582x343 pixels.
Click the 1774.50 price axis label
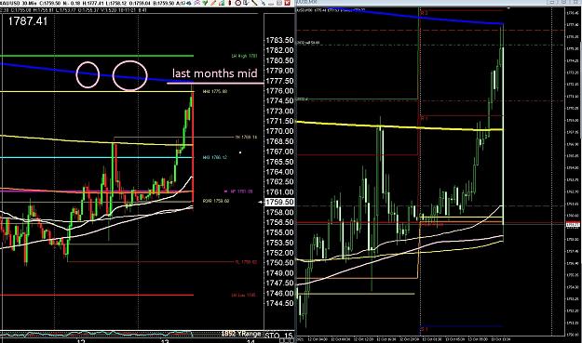pyautogui.click(x=279, y=100)
